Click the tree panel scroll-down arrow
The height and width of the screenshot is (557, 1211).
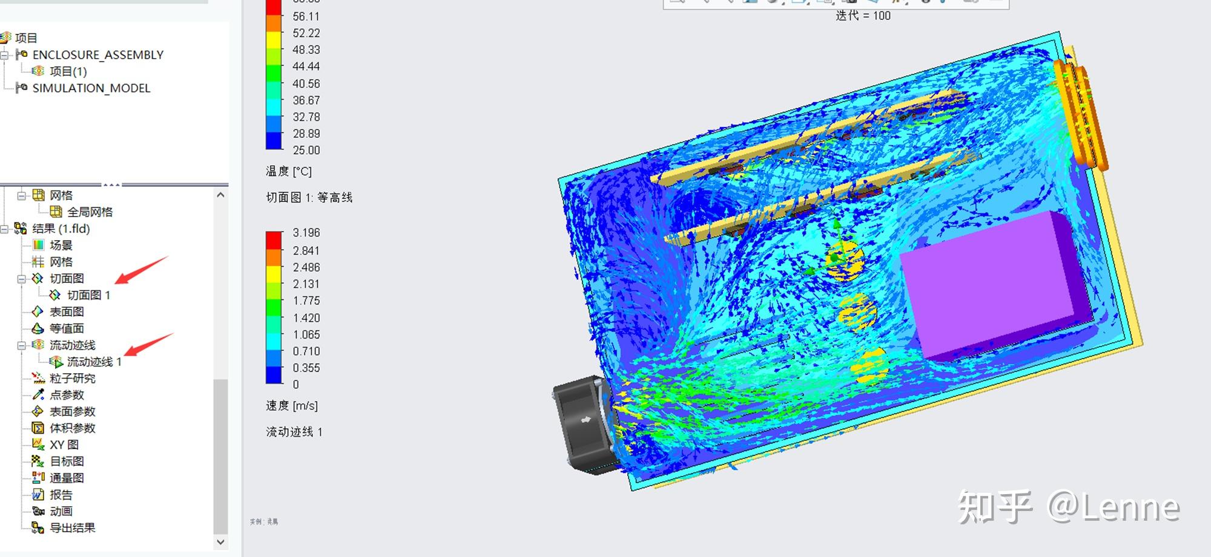click(220, 542)
